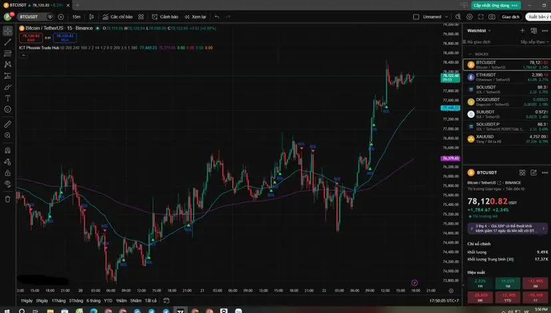Select SOLUSDT in the watchlist
This screenshot has width=551, height=313.
click(x=507, y=90)
